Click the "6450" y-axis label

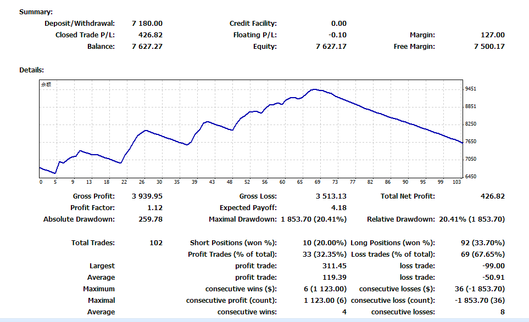click(471, 176)
